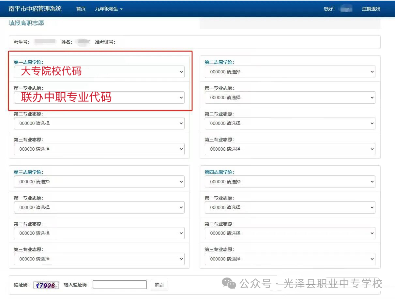Open 第二专业志愿 dropdown under 第四志愿学院
Screen dimensions: 395x299
point(290,233)
